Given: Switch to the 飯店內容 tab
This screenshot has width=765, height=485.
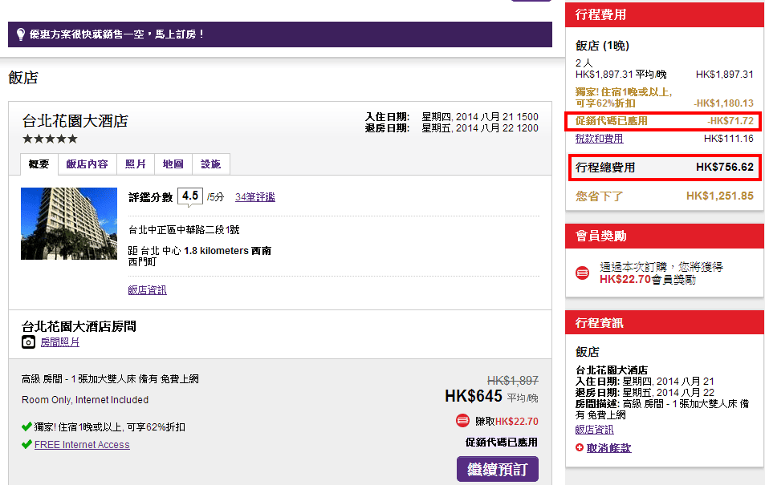Looking at the screenshot, I should tap(87, 164).
